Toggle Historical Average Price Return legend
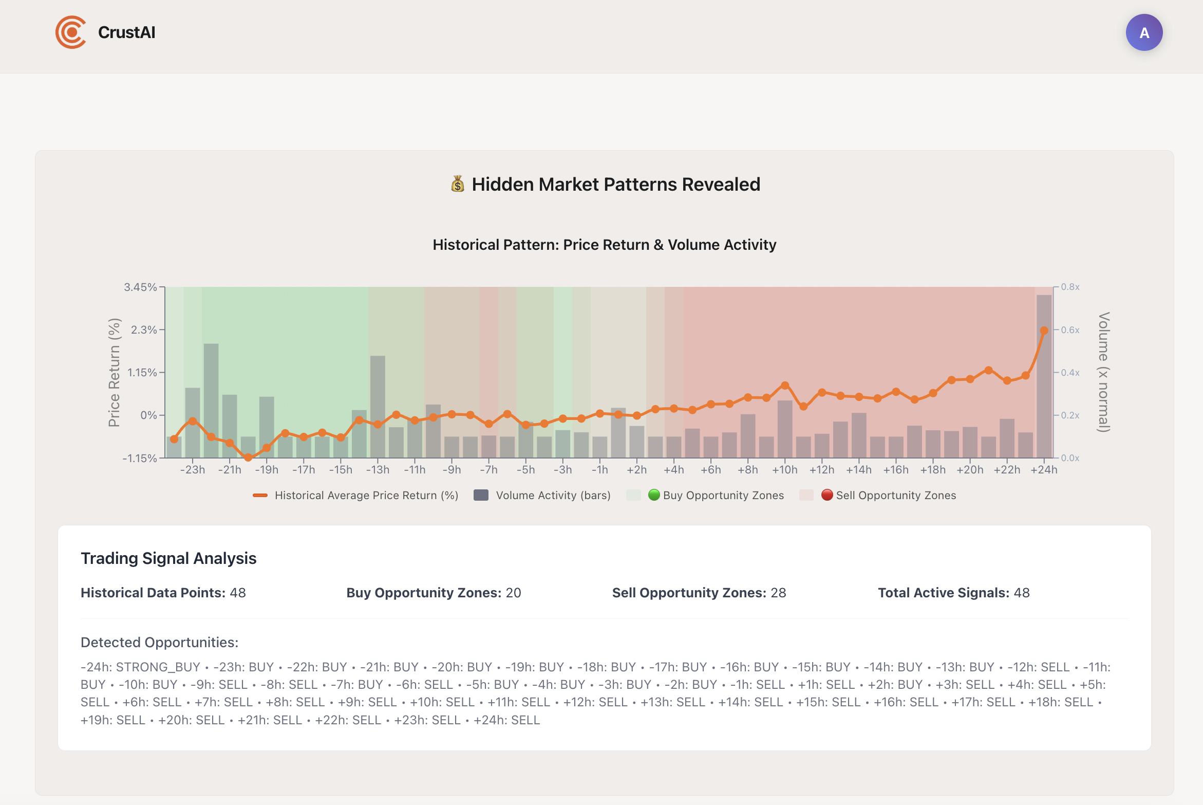Image resolution: width=1203 pixels, height=805 pixels. click(x=366, y=496)
